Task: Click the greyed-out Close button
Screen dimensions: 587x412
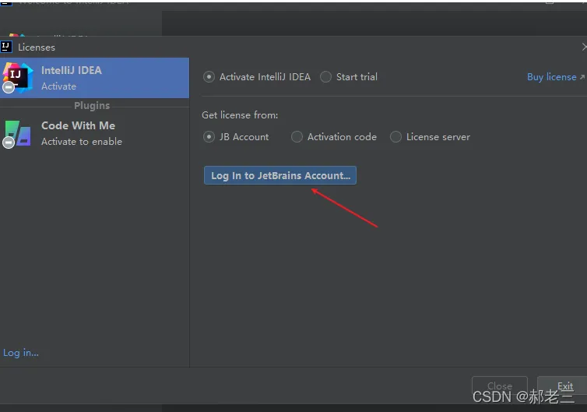Action: 499,386
